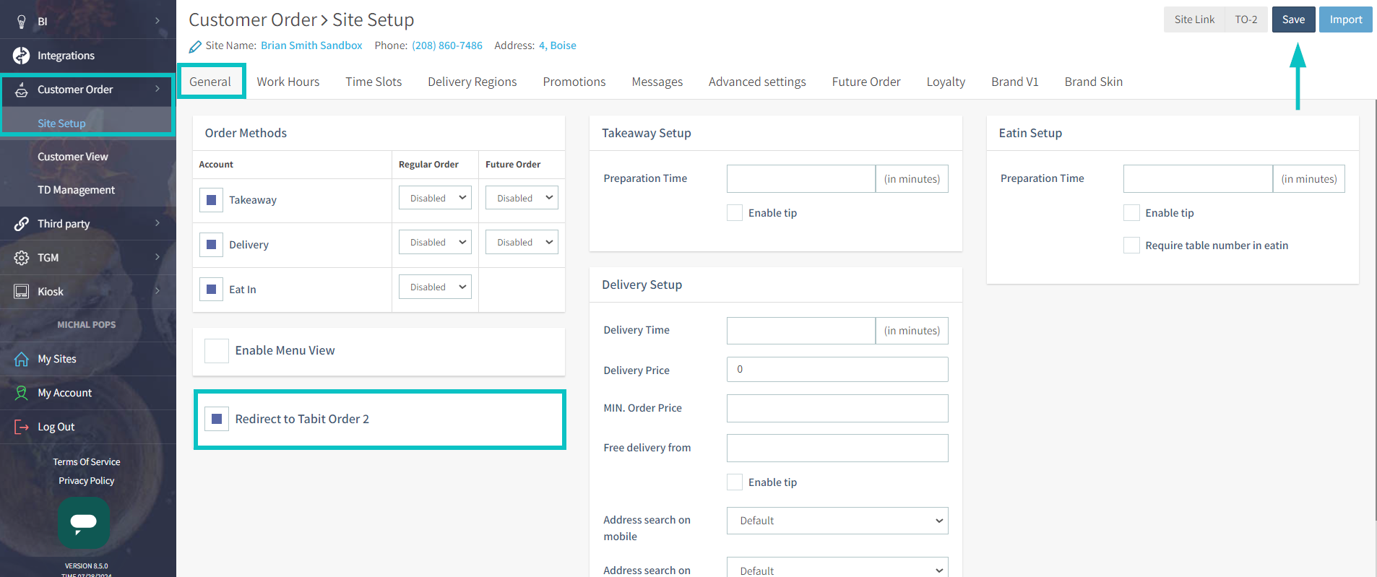
Task: Click the phone number (208) 860-7486
Action: coord(447,45)
